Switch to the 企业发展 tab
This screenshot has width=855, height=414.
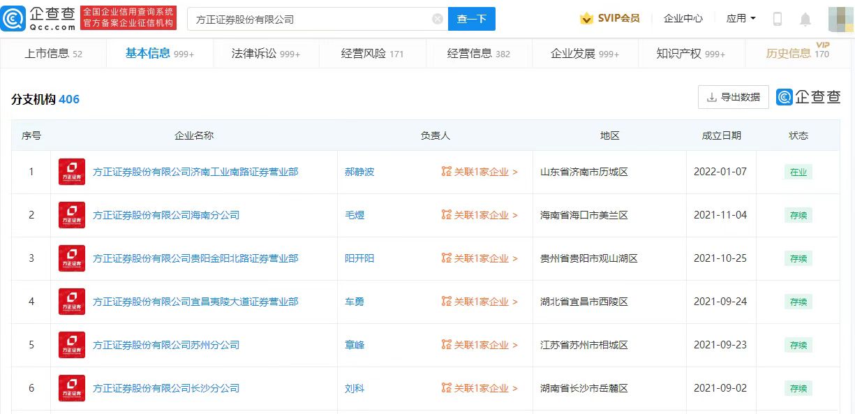[585, 54]
